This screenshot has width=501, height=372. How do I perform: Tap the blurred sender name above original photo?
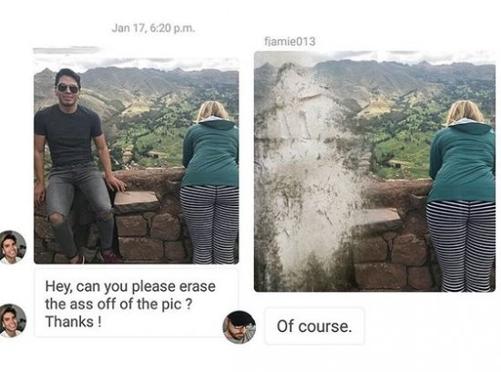(66, 50)
